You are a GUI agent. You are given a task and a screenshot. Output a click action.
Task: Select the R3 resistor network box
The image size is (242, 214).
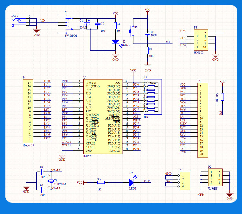pyautogui.click(x=153, y=97)
